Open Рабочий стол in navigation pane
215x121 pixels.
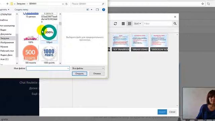pyautogui.click(x=7, y=51)
